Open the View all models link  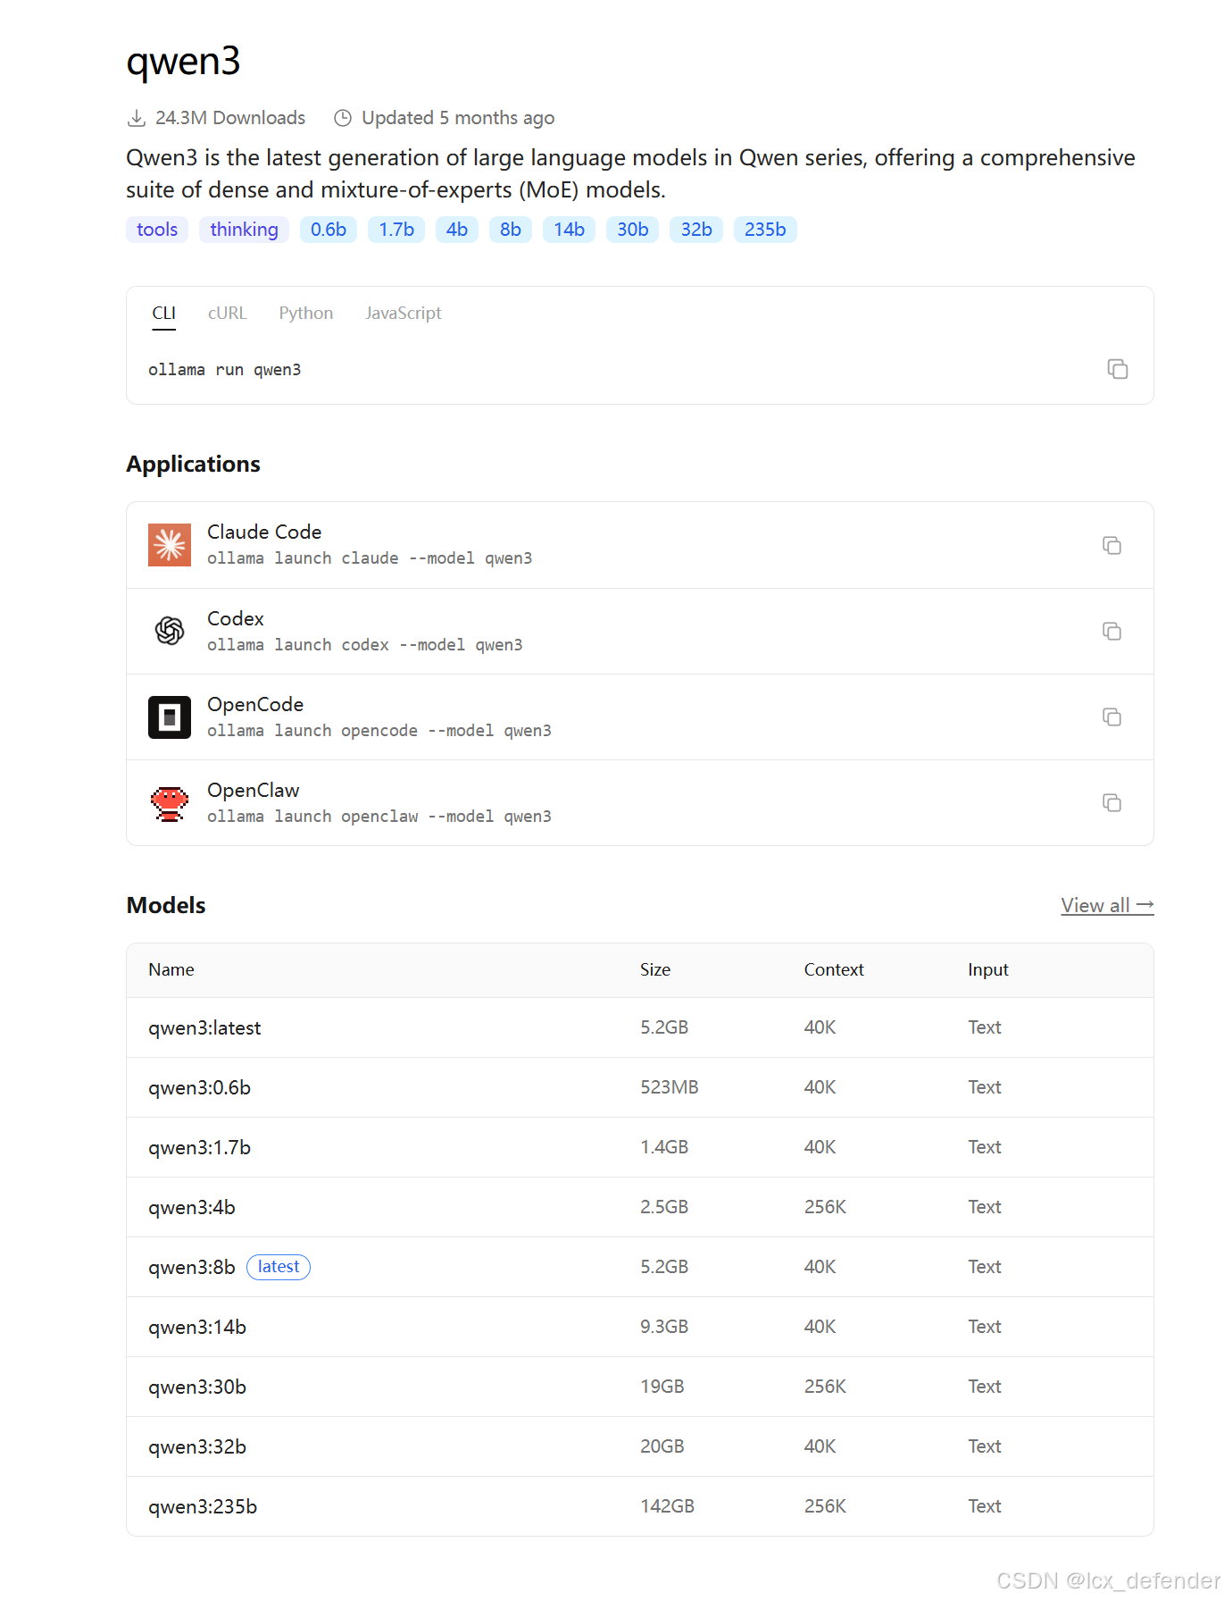click(1107, 905)
